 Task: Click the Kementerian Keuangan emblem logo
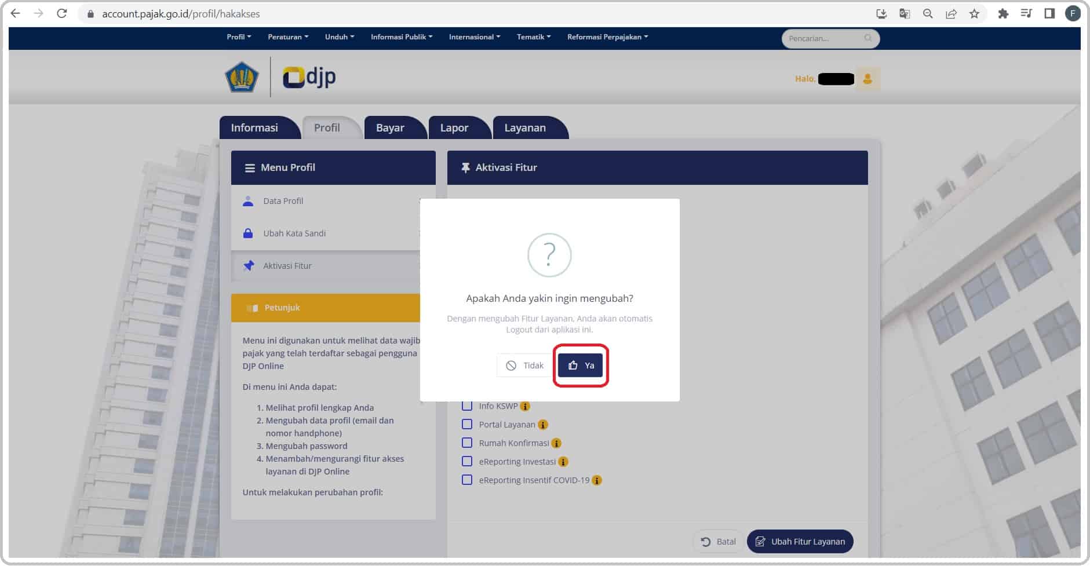(242, 77)
